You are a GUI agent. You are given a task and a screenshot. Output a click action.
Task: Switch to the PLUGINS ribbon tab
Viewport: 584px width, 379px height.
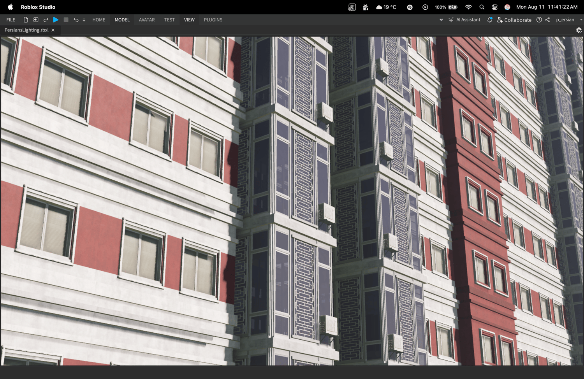click(x=213, y=20)
